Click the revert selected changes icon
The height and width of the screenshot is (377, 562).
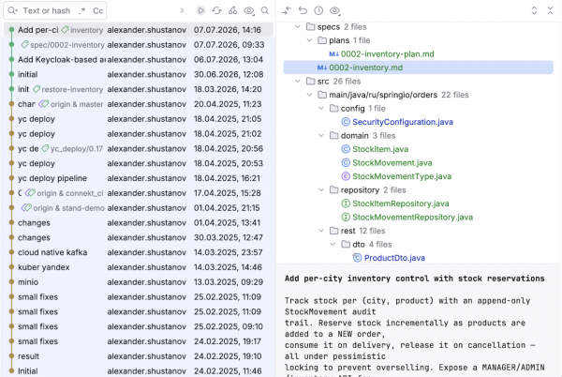303,10
